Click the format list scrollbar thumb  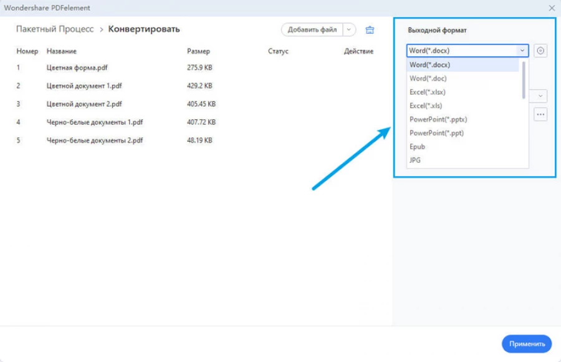524,79
